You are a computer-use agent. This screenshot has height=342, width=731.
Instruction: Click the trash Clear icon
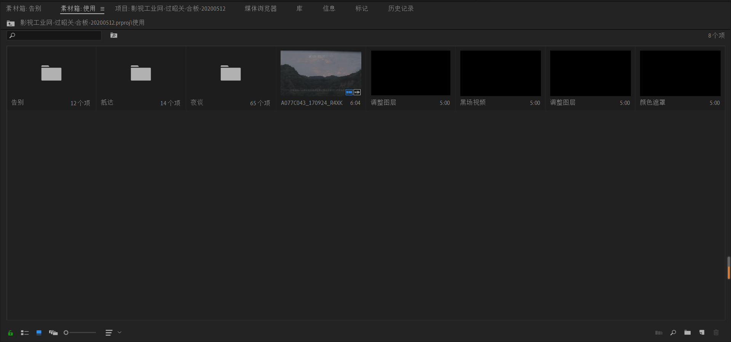[x=716, y=333]
